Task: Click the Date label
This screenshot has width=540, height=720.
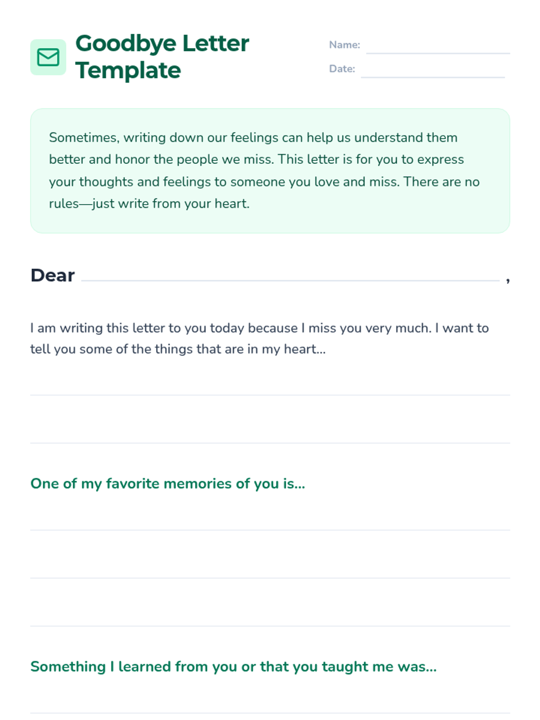Action: (x=342, y=69)
